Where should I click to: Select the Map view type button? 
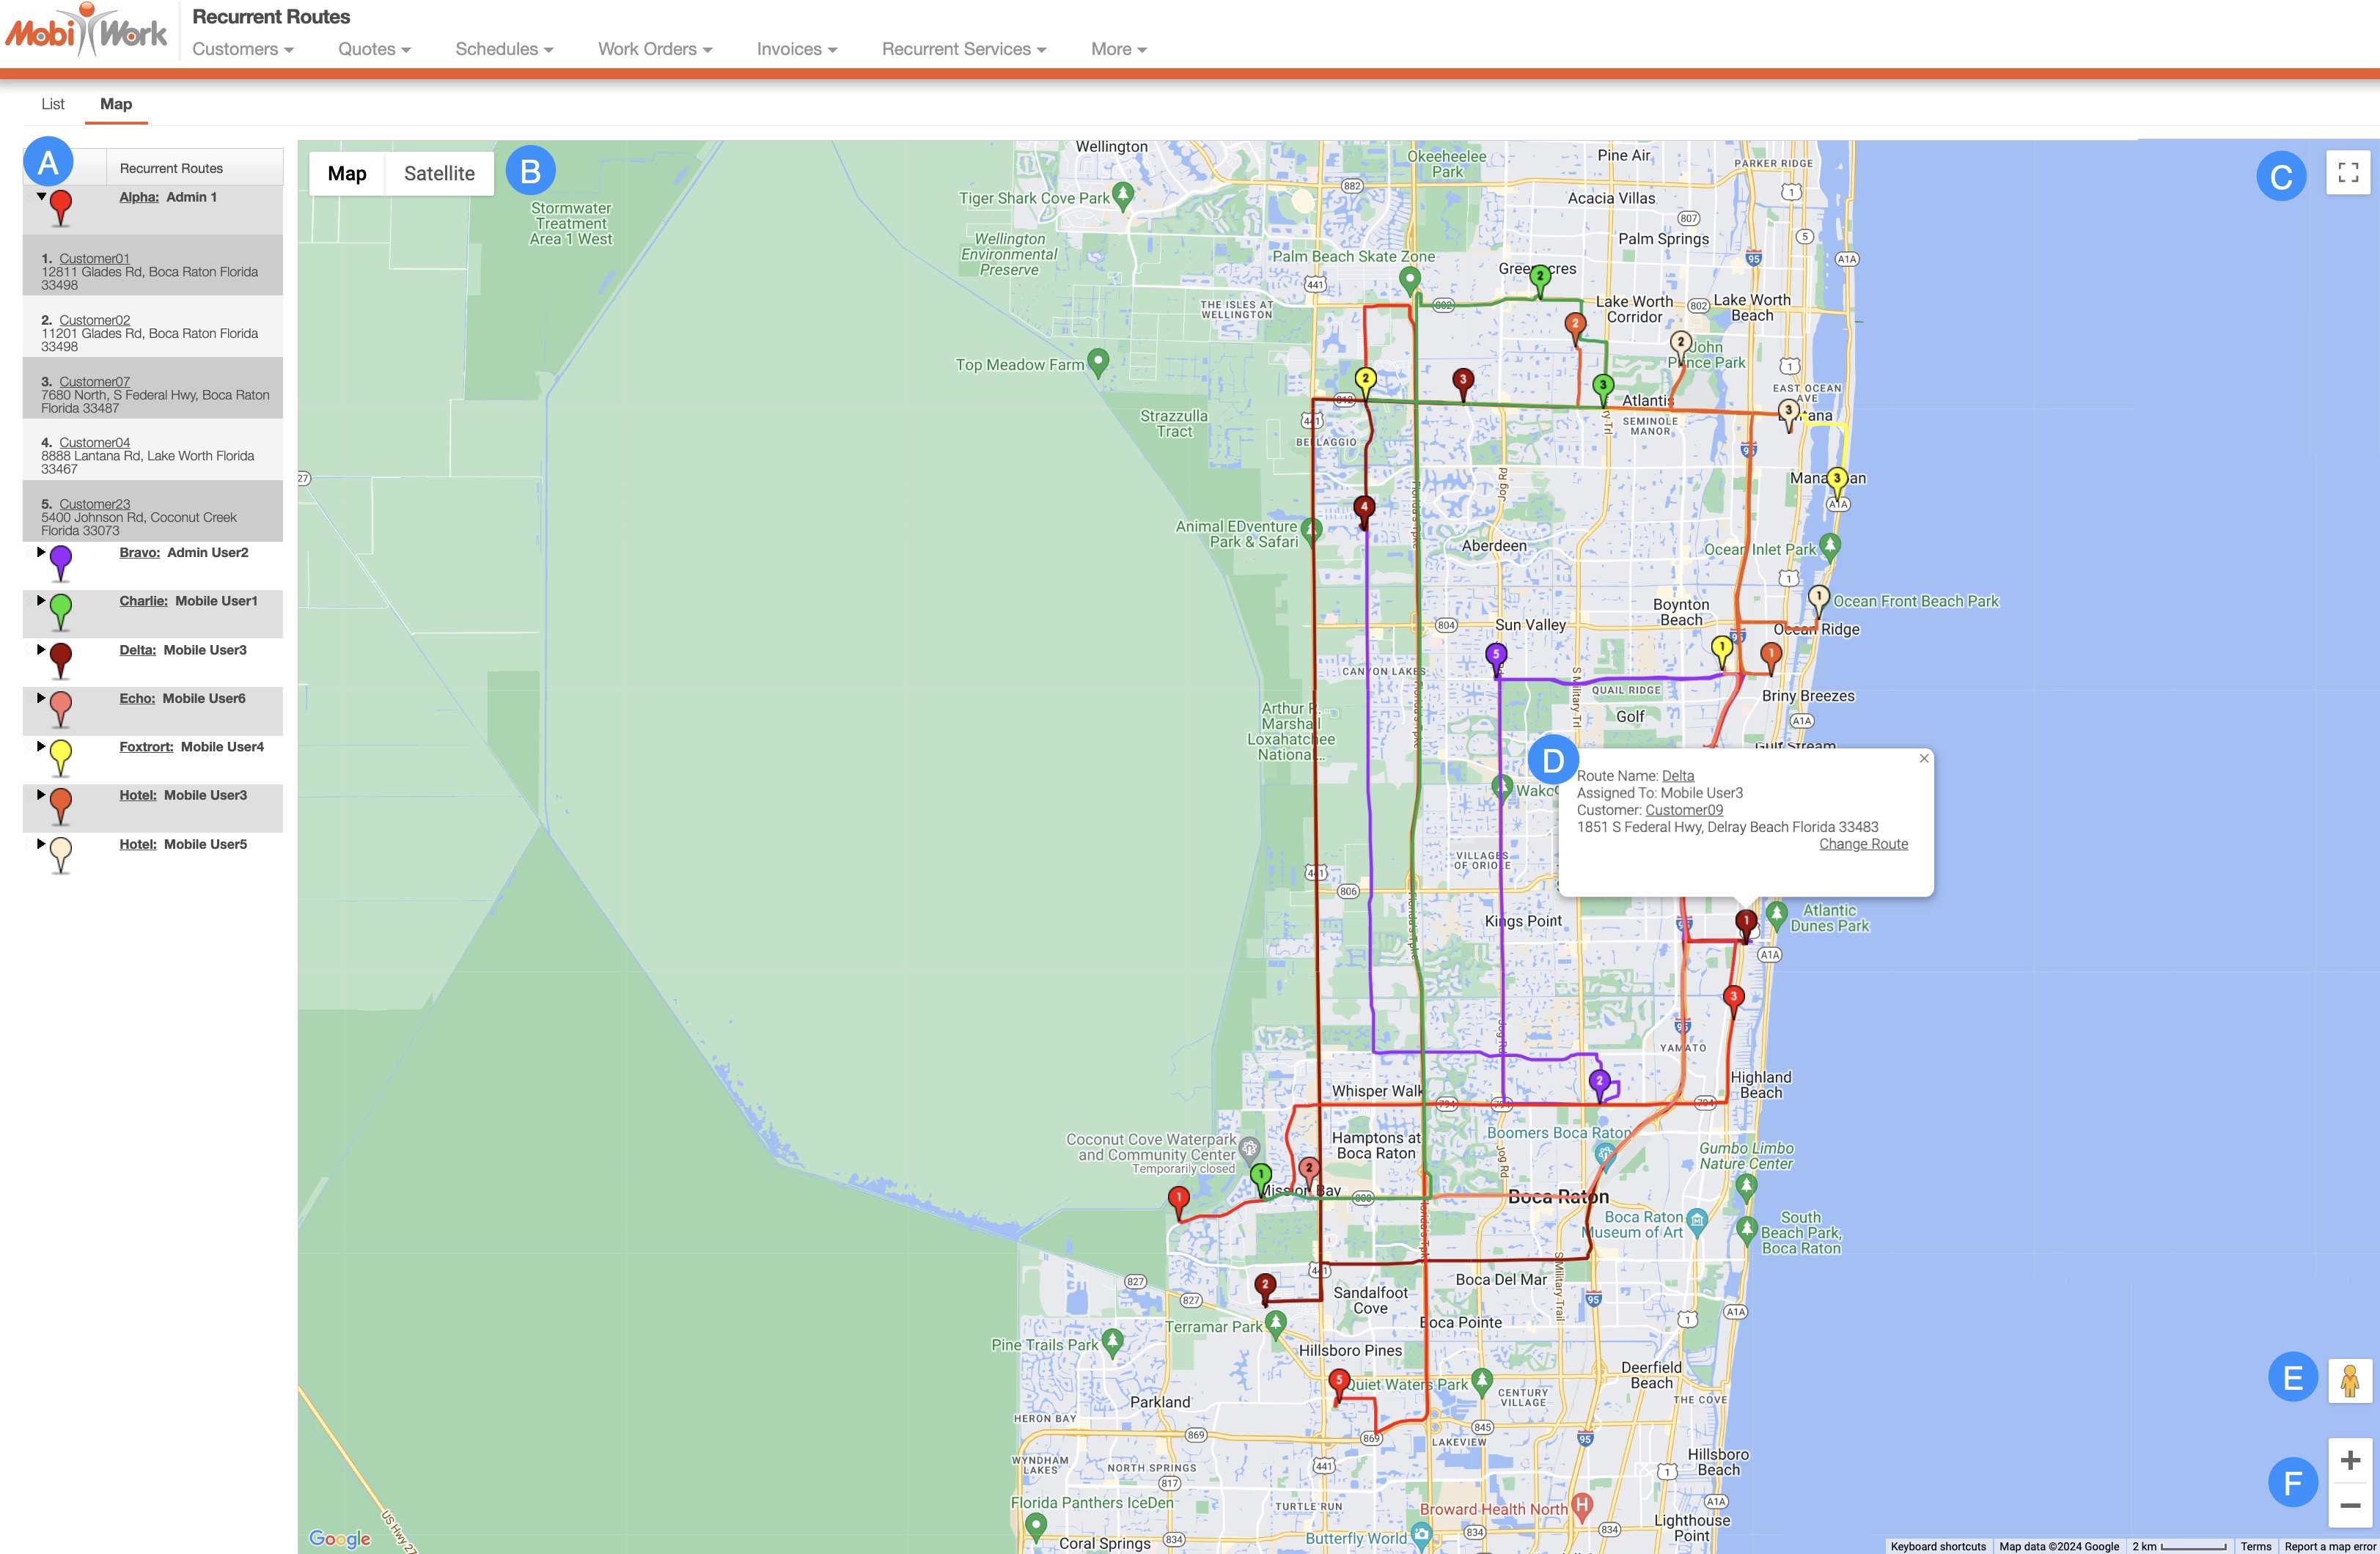347,174
